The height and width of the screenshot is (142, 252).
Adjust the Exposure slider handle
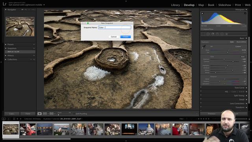[x=224, y=59]
